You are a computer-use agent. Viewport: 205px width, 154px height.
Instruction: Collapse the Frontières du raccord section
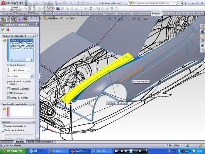tap(33, 36)
